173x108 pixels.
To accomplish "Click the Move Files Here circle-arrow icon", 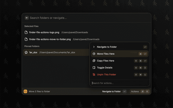I will pos(94,54).
